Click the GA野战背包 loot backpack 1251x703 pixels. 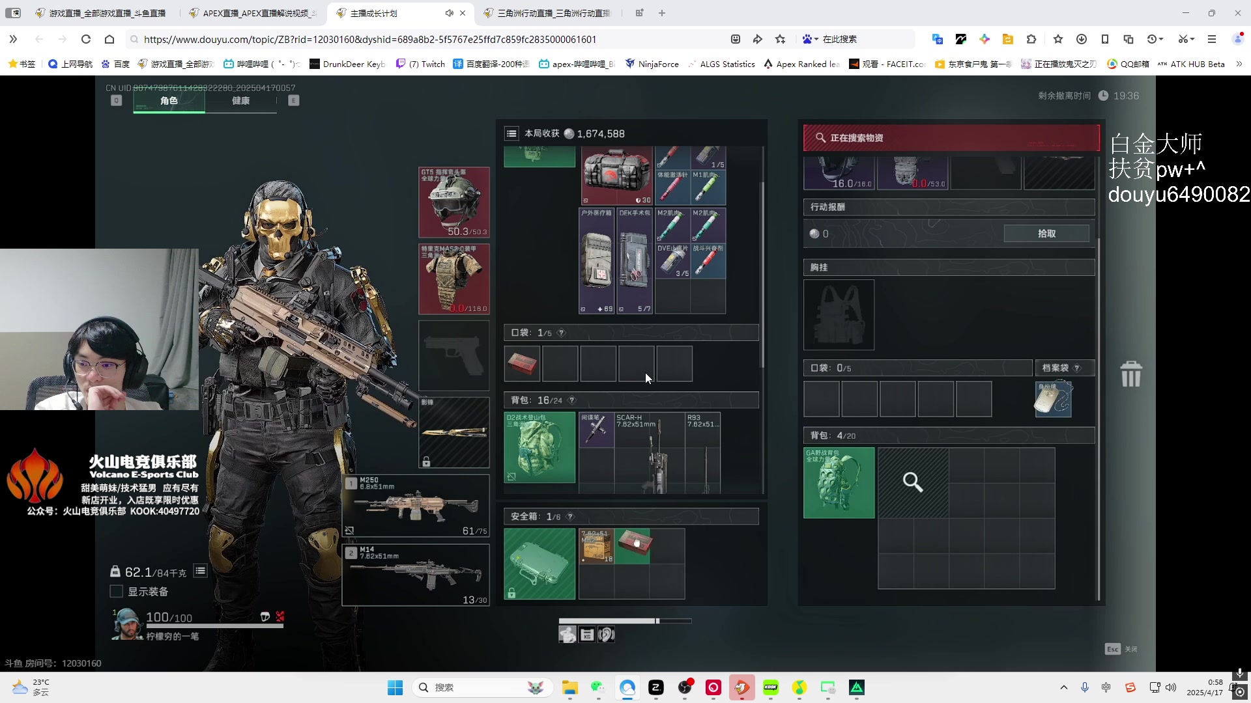[x=839, y=483]
